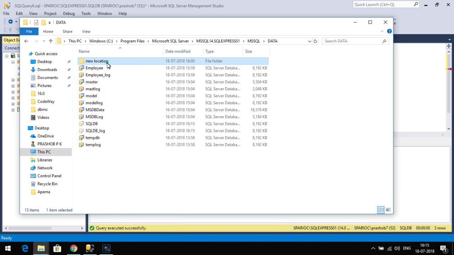Navigate to MSSQL14.SQLEXPRESS01 breadcrumb
This screenshot has height=255, width=454.
tap(218, 41)
